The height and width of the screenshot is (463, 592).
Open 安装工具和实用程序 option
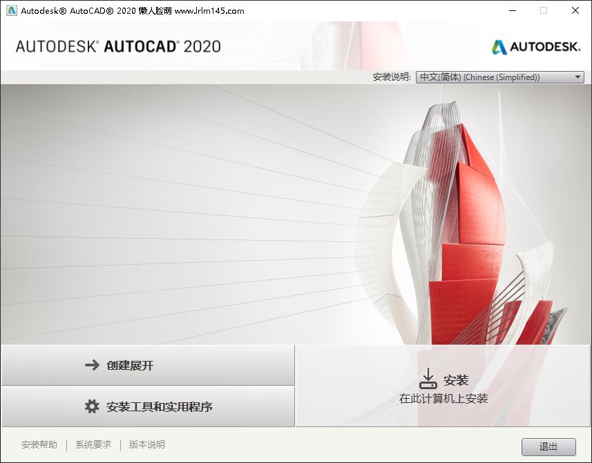[148, 406]
